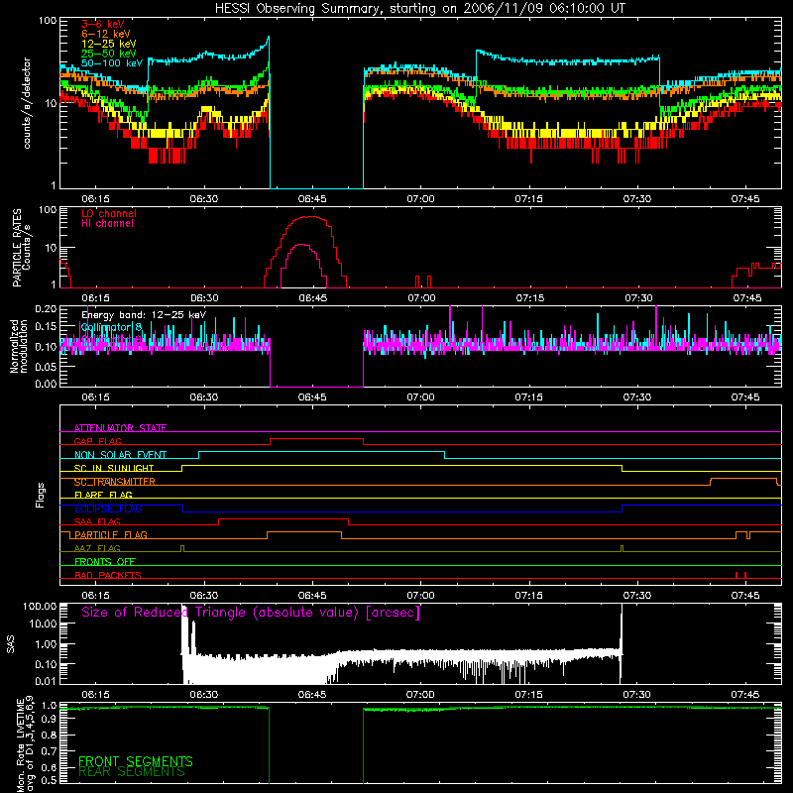Click the 100.00 SAS axis value

40,606
